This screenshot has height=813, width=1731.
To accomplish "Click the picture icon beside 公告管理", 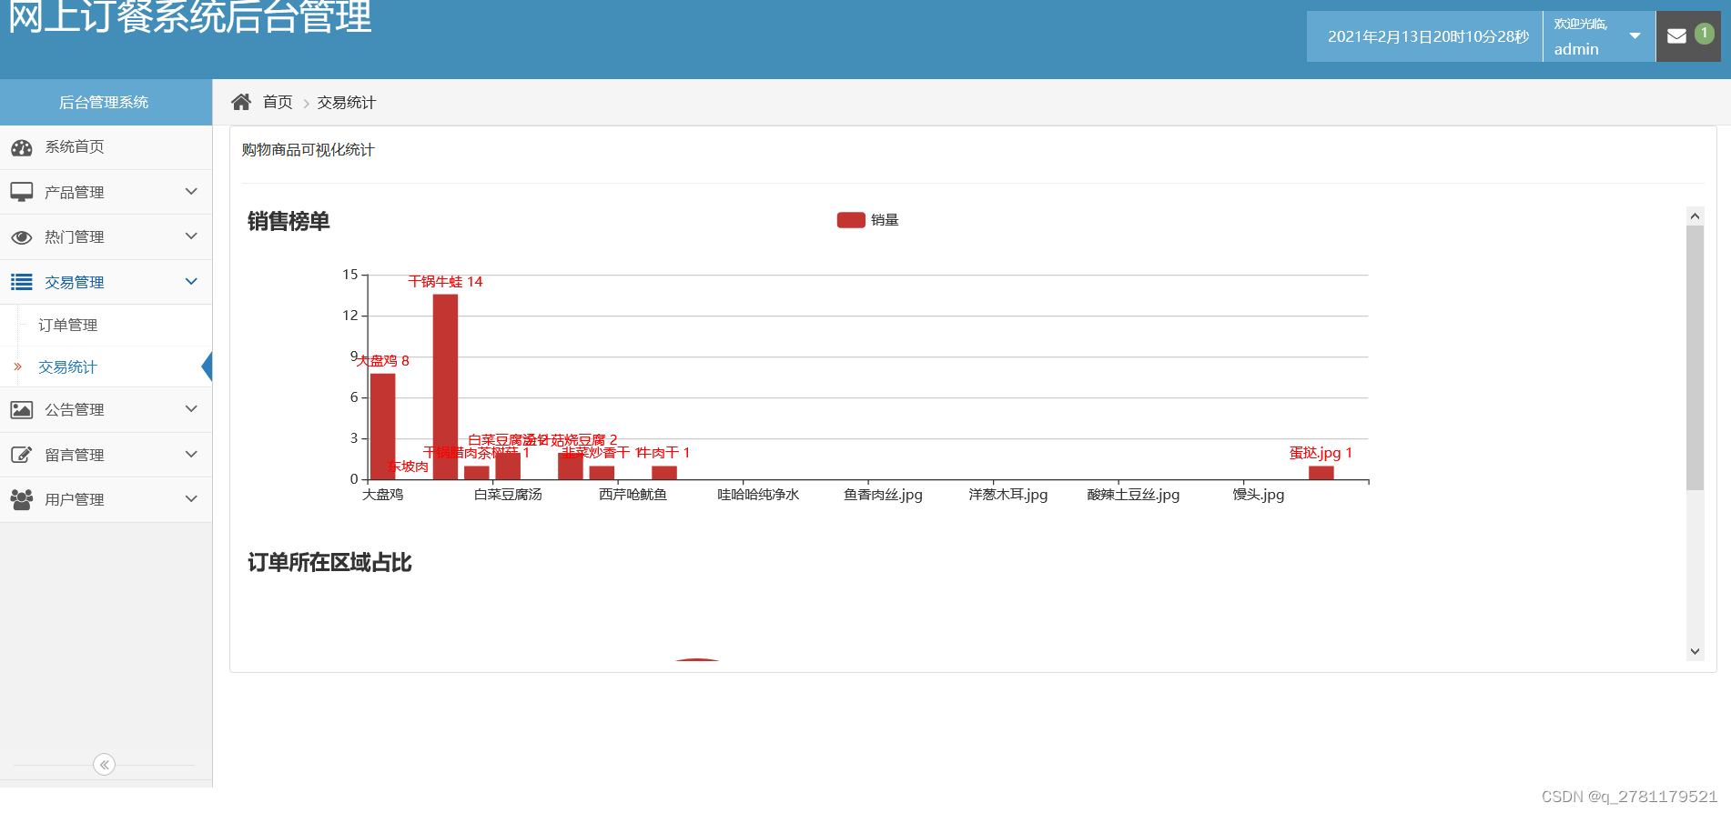I will point(22,410).
